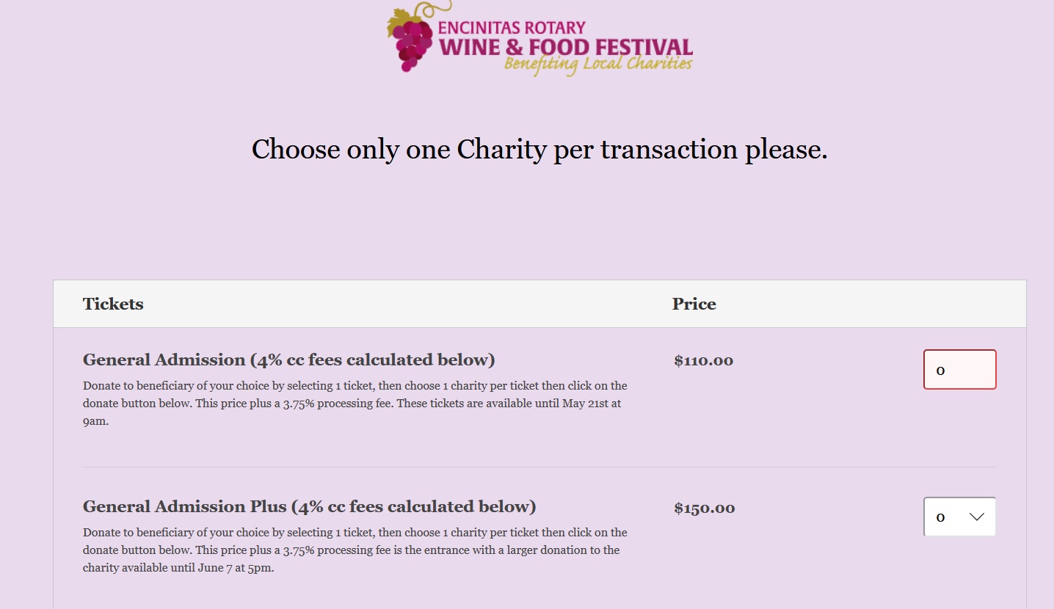Click the "Wine & Food Festival" logo title
This screenshot has width=1054, height=609.
[x=565, y=48]
